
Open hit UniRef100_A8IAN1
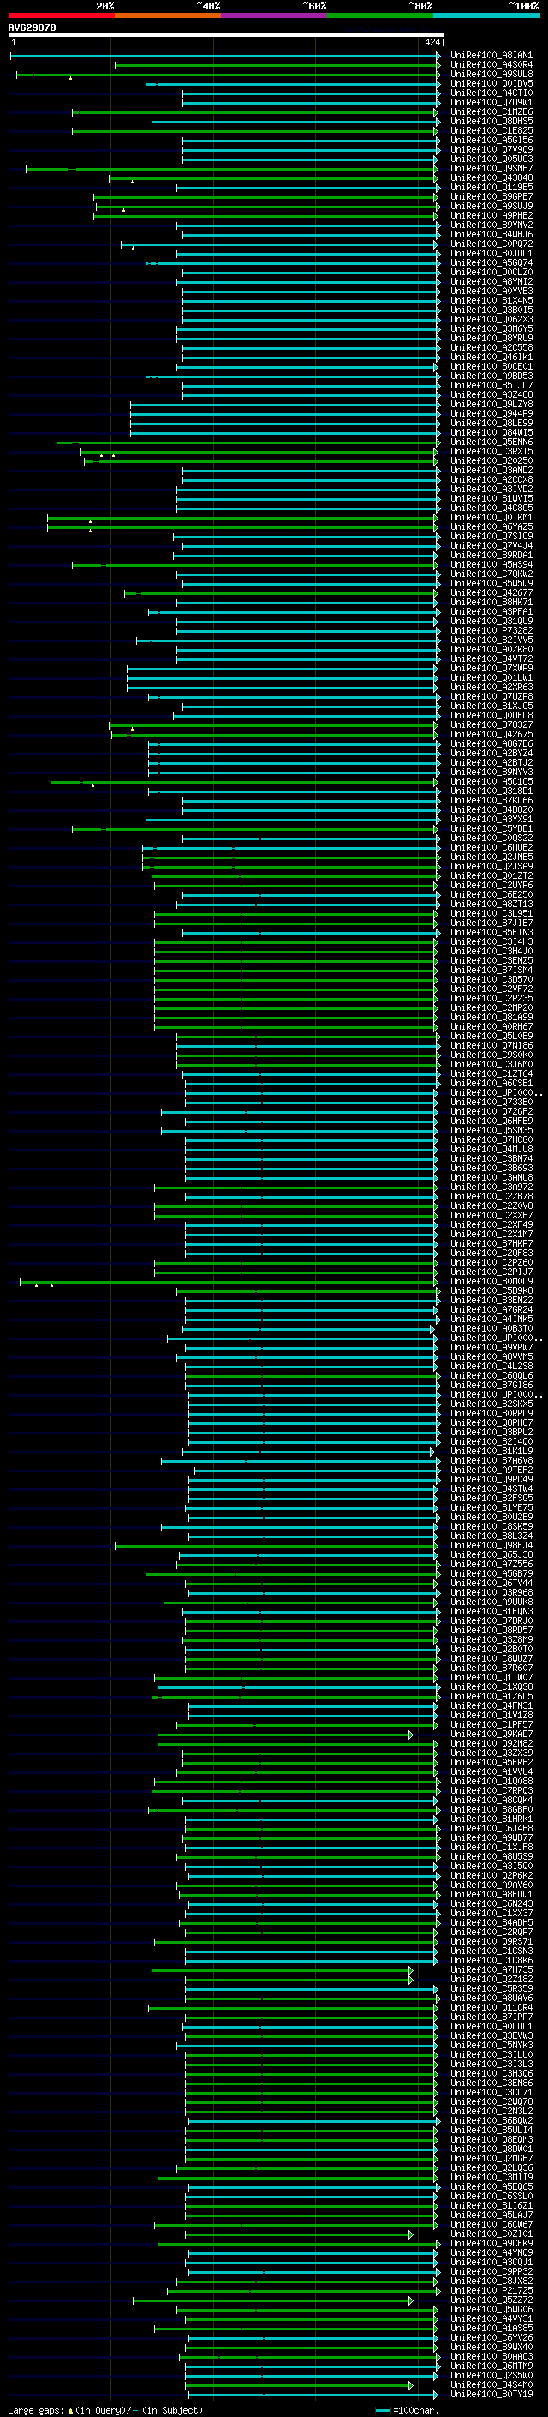tap(491, 56)
